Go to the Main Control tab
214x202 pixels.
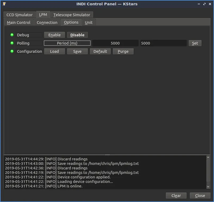click(19, 23)
